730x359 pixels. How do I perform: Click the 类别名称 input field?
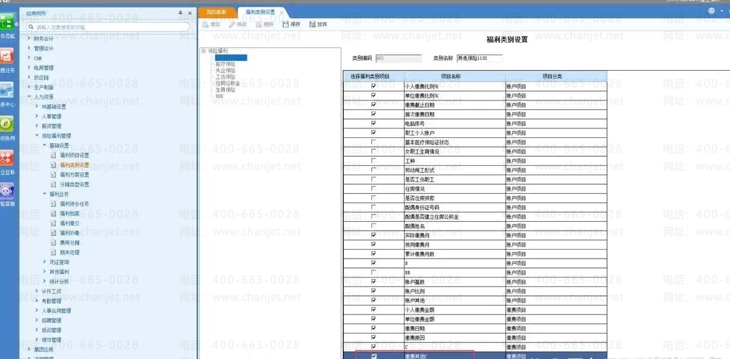coord(479,58)
